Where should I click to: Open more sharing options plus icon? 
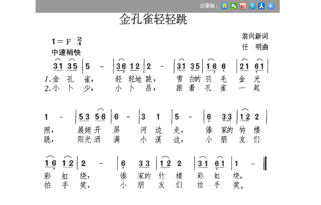271,6
